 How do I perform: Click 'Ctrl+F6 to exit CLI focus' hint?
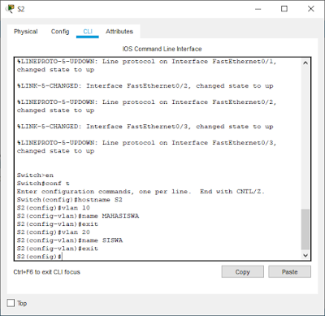47,272
